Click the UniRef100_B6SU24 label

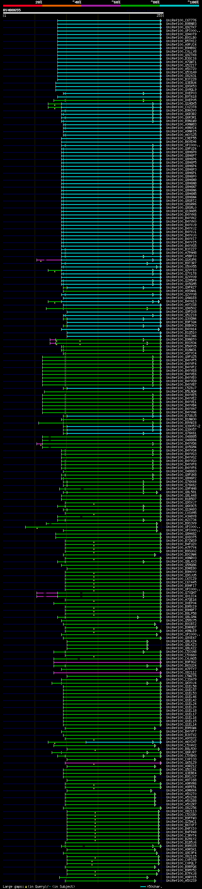click(x=181, y=665)
